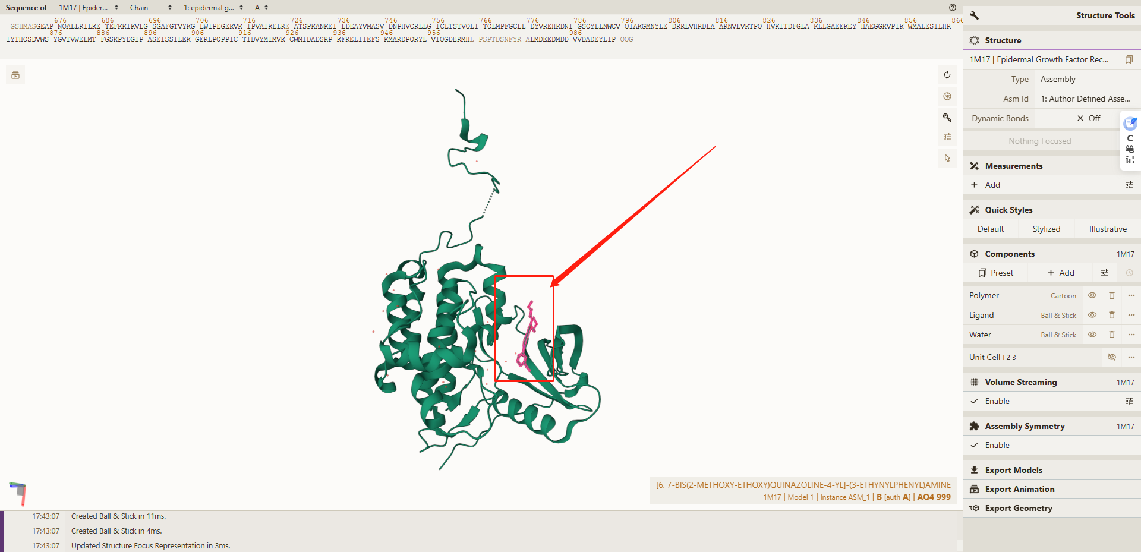
Task: Switch to the Stylized quick style
Action: (x=1046, y=229)
